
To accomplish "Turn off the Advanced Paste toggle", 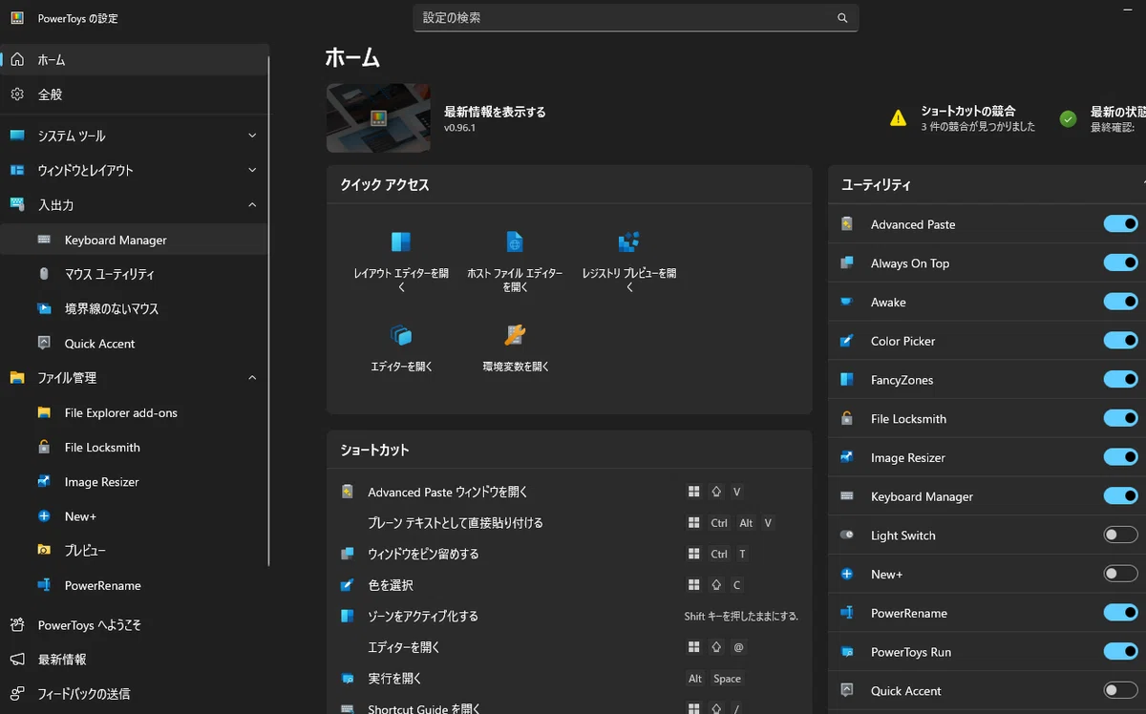I will pos(1121,224).
